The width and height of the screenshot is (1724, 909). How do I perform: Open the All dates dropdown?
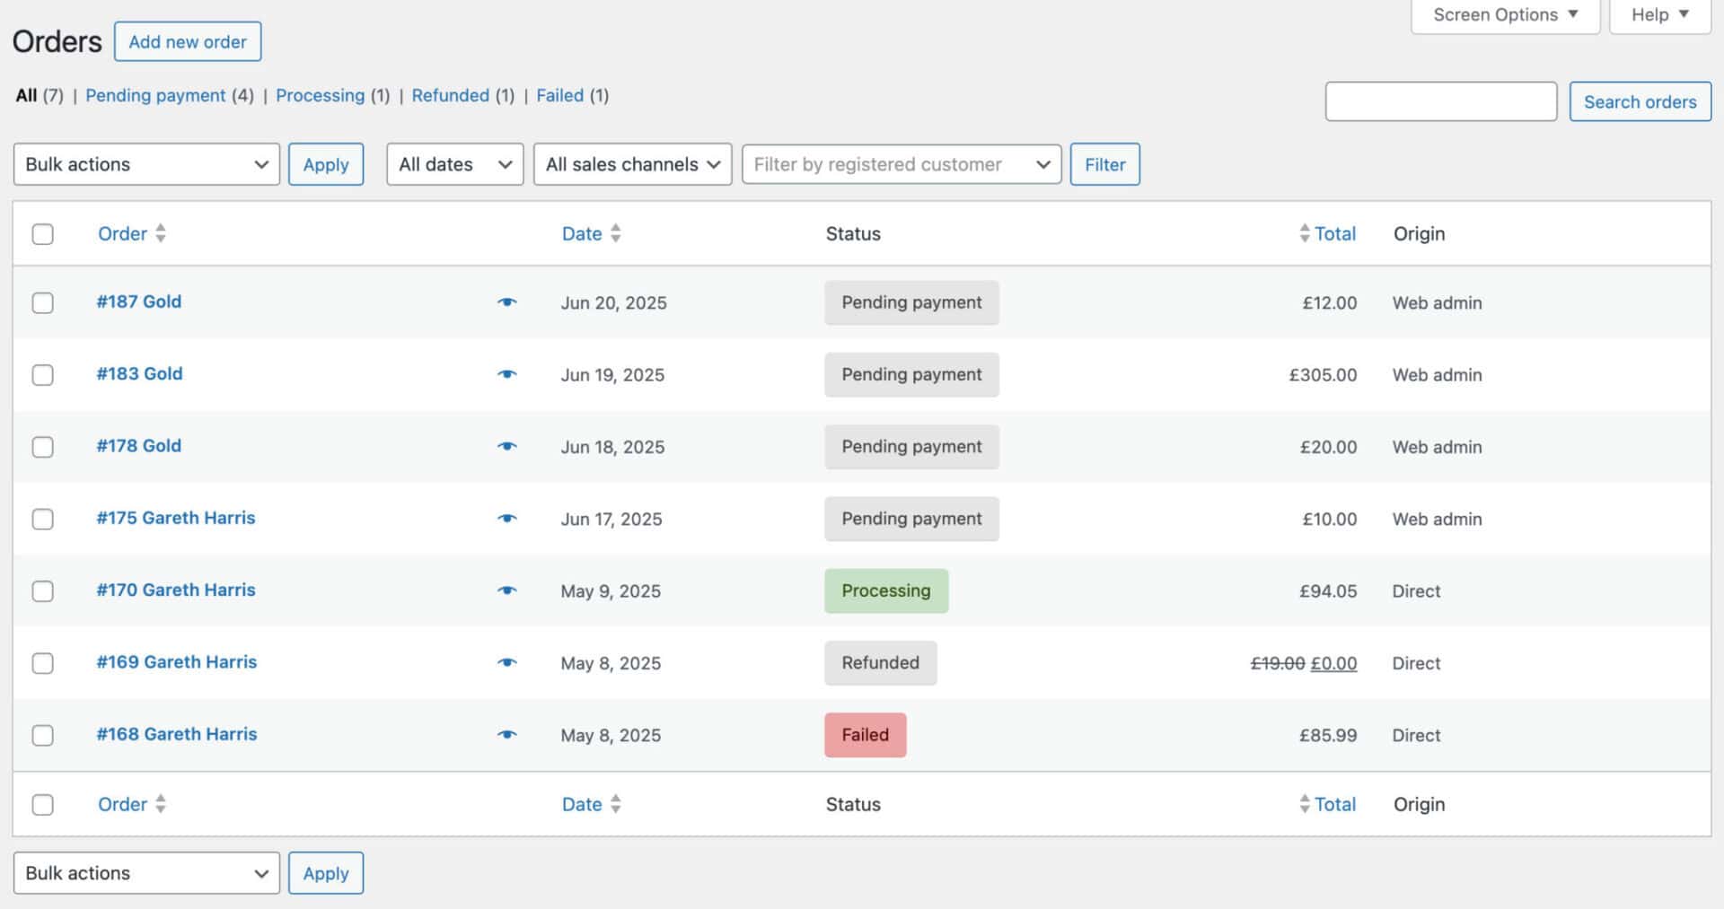click(454, 164)
